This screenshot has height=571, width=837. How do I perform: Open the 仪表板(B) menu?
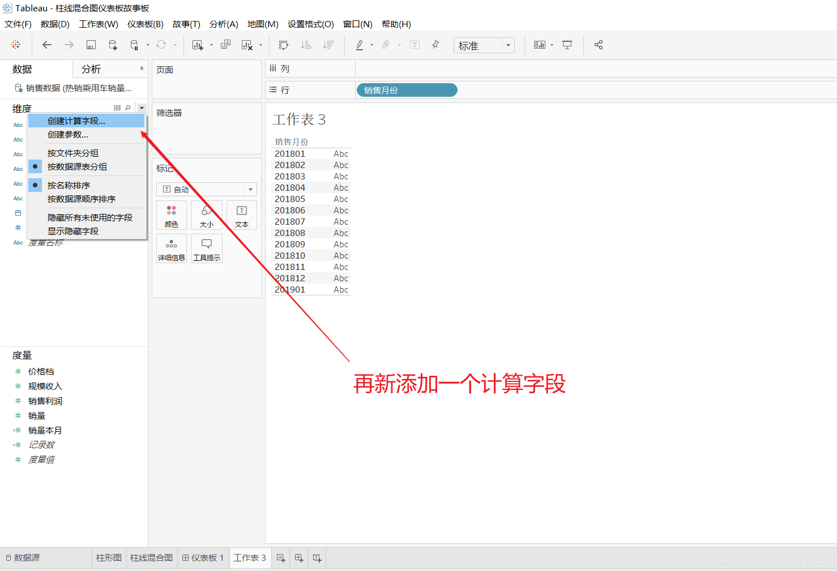[146, 24]
